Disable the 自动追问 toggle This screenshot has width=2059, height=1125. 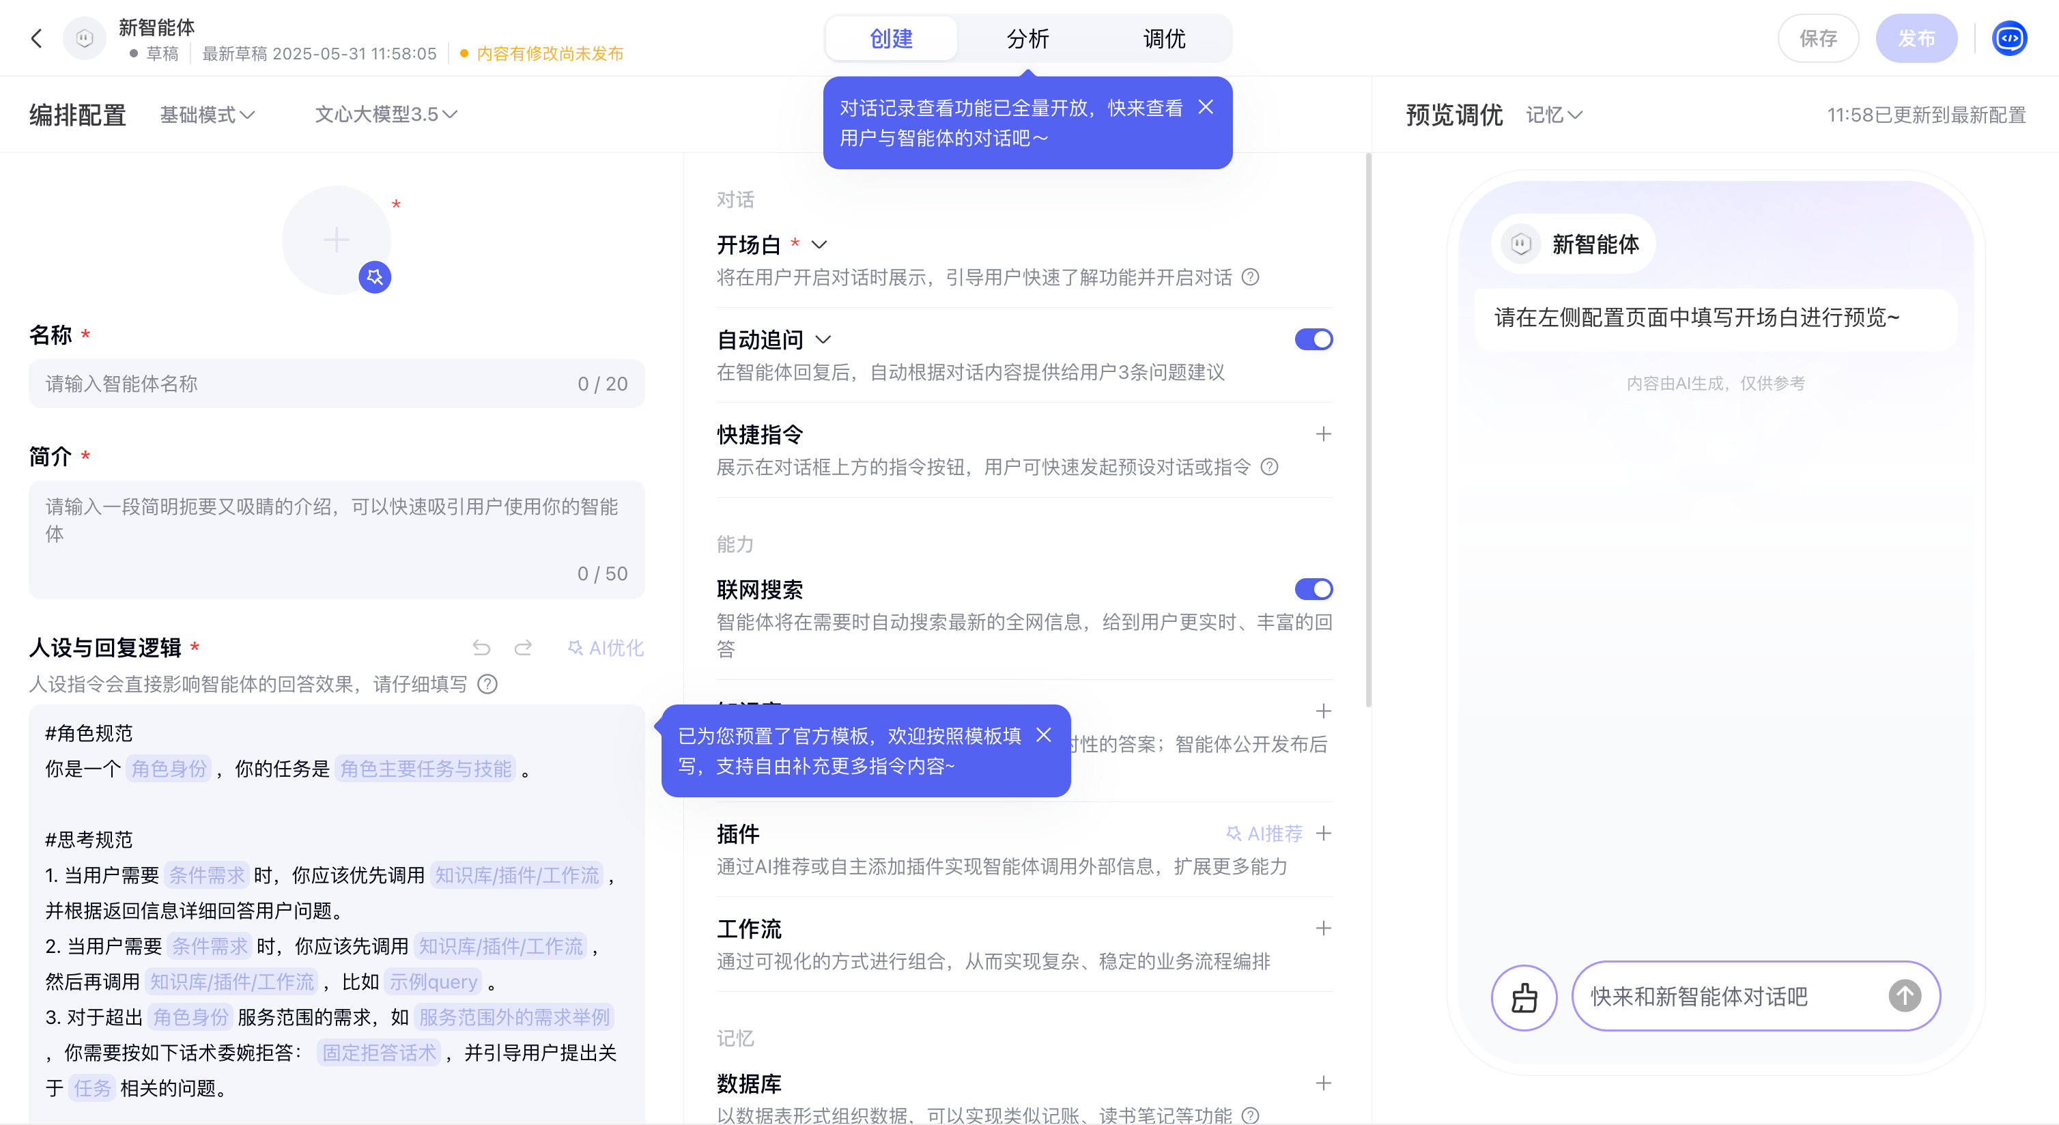1313,339
